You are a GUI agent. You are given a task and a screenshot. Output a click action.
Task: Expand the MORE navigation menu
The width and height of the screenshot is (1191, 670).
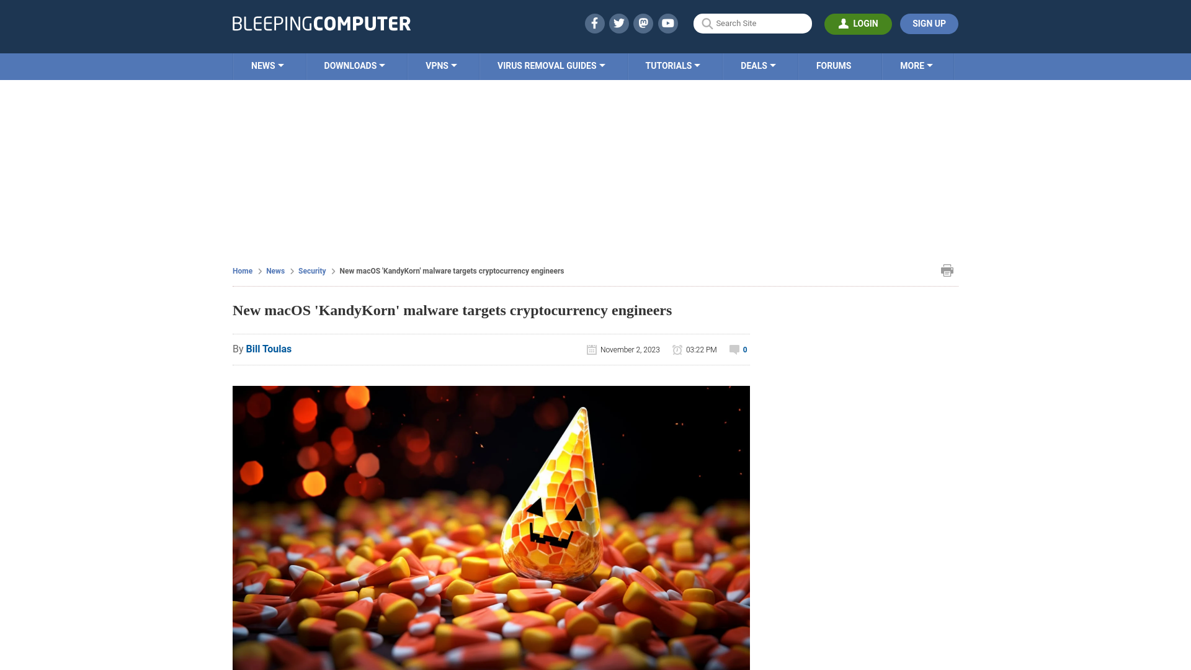[916, 65]
